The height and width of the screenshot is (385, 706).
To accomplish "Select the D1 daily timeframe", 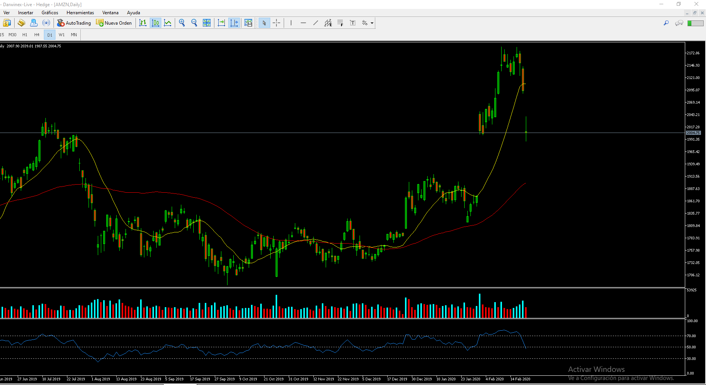I will point(50,35).
